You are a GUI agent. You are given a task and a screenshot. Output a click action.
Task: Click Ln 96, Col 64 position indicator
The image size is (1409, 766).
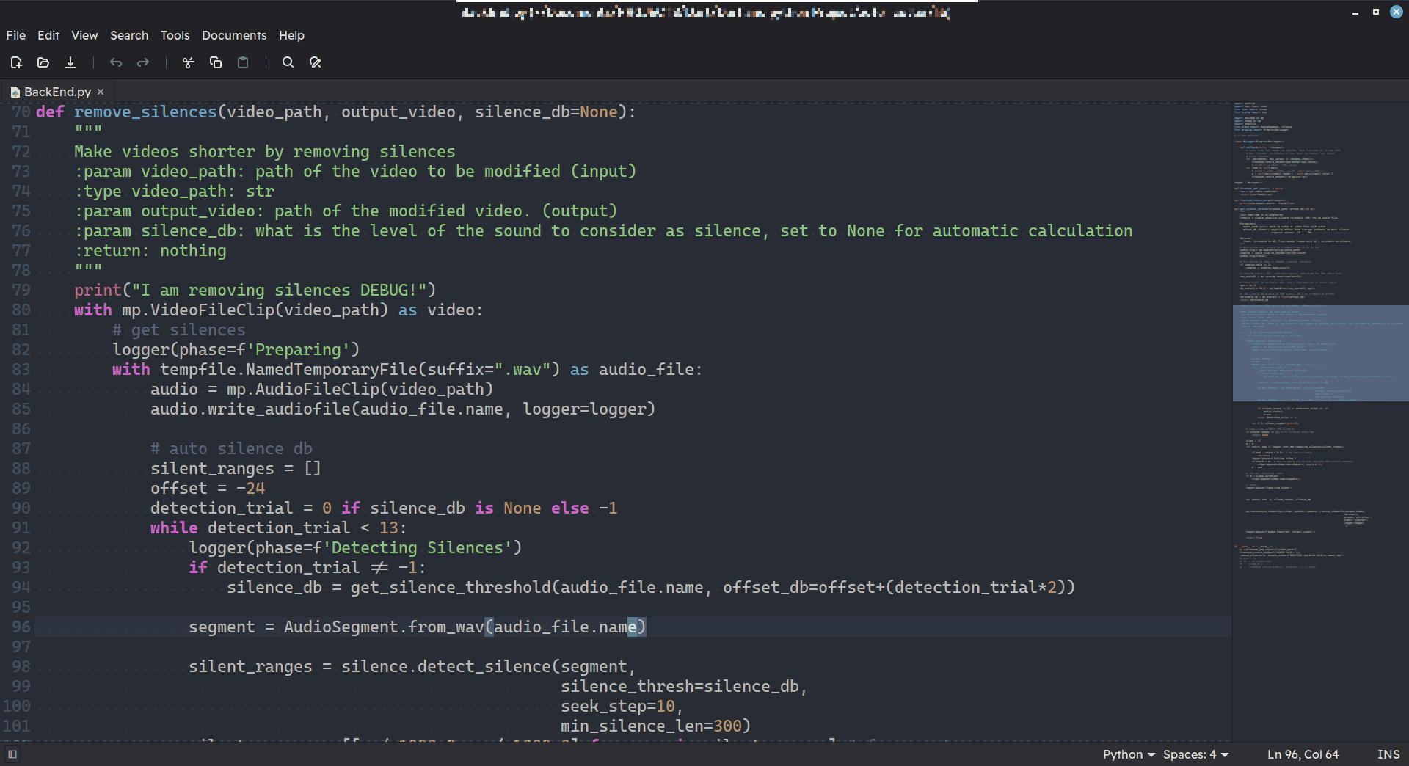point(1303,754)
